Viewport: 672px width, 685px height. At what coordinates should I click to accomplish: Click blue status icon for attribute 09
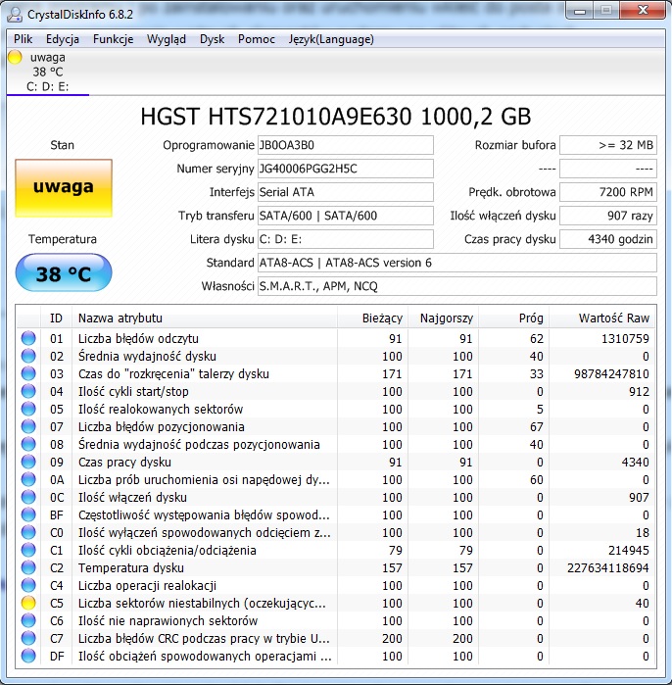28,462
